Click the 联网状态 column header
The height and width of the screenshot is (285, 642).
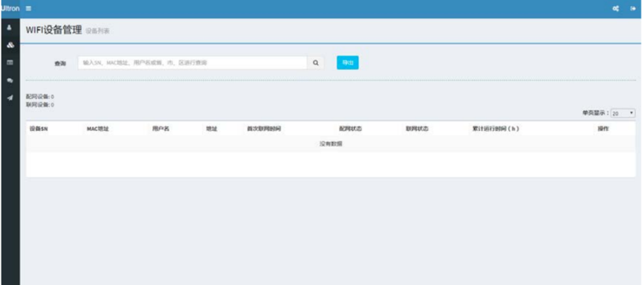[417, 129]
